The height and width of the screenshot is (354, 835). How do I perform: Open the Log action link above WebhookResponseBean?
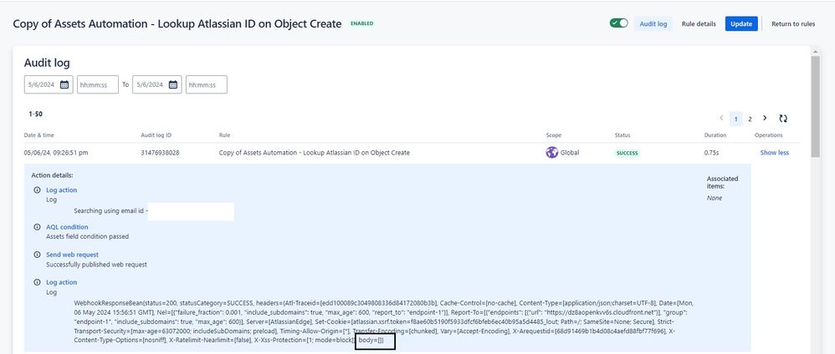[61, 282]
